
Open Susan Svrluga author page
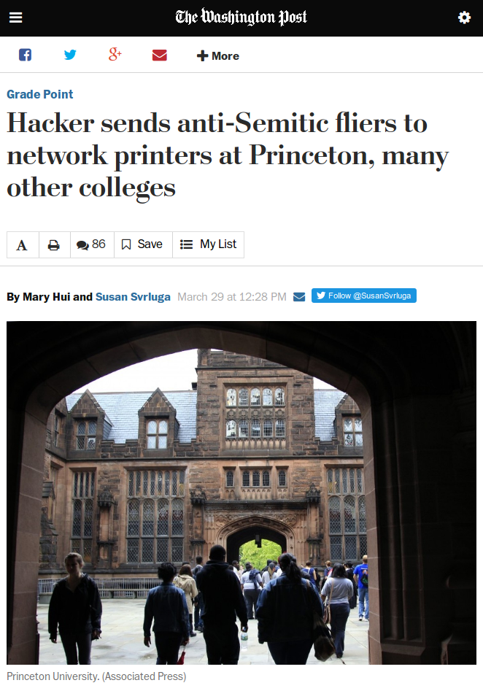pos(133,297)
